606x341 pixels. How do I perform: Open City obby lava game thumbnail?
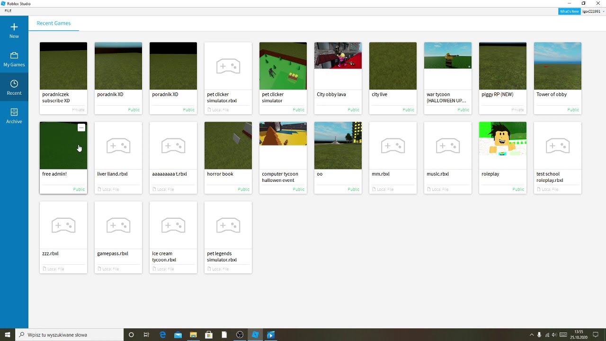click(338, 55)
